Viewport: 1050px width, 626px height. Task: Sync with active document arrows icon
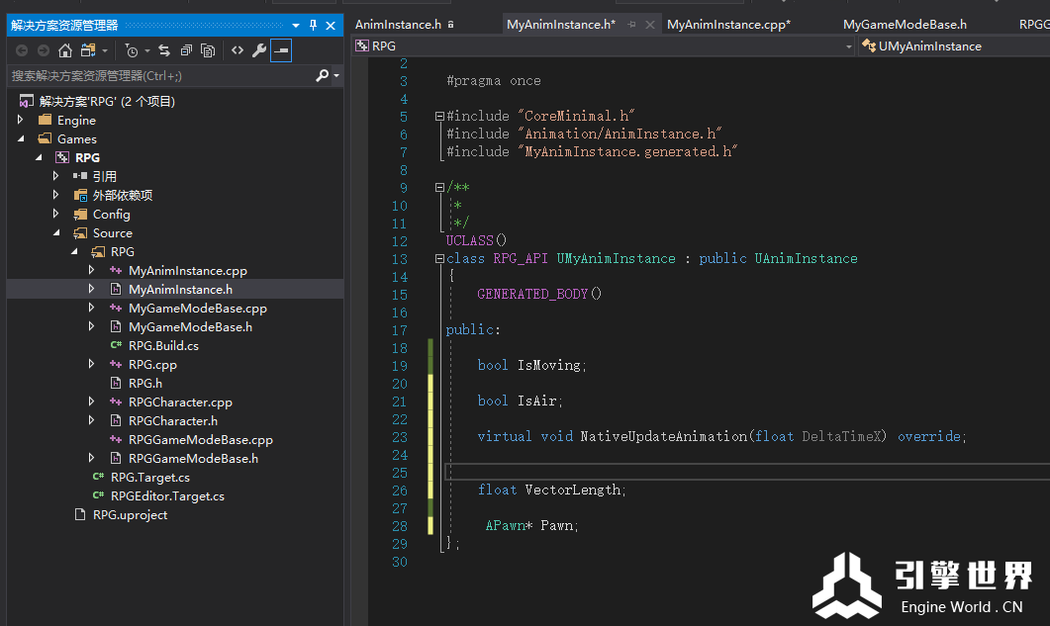[164, 50]
